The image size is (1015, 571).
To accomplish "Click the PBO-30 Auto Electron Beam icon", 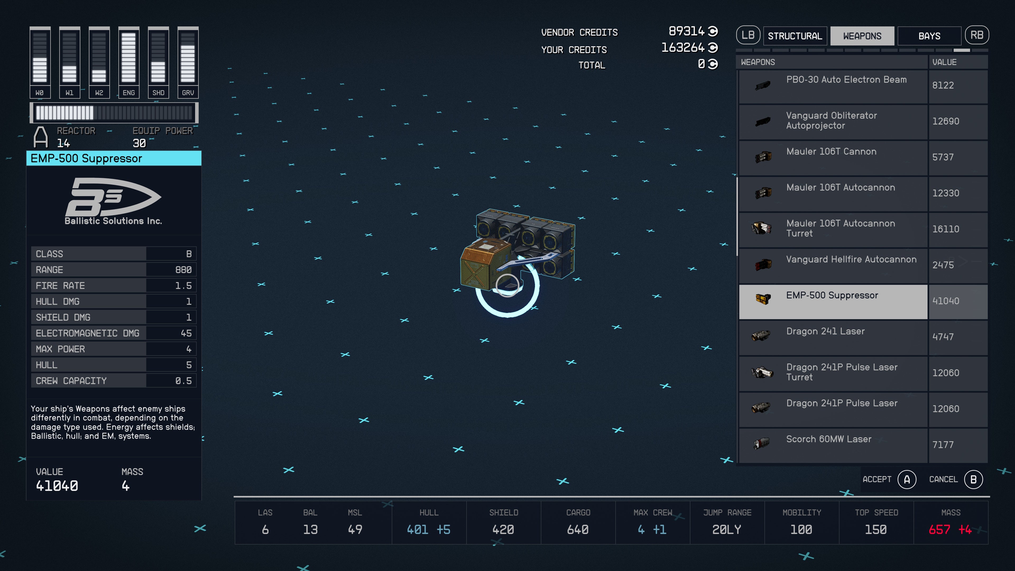I will [763, 85].
